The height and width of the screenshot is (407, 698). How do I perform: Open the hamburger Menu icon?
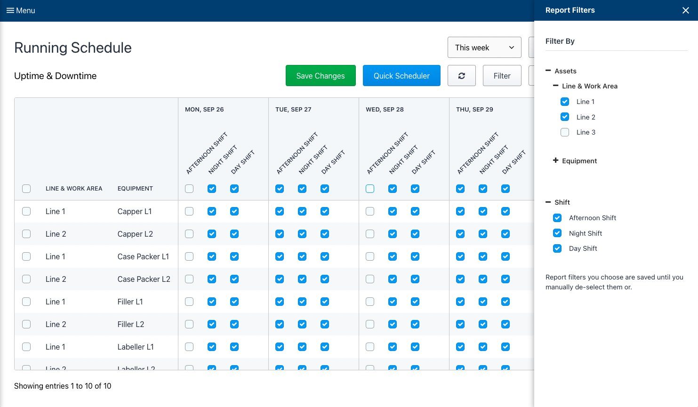click(10, 10)
